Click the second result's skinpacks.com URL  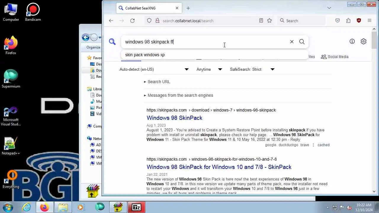211,159
